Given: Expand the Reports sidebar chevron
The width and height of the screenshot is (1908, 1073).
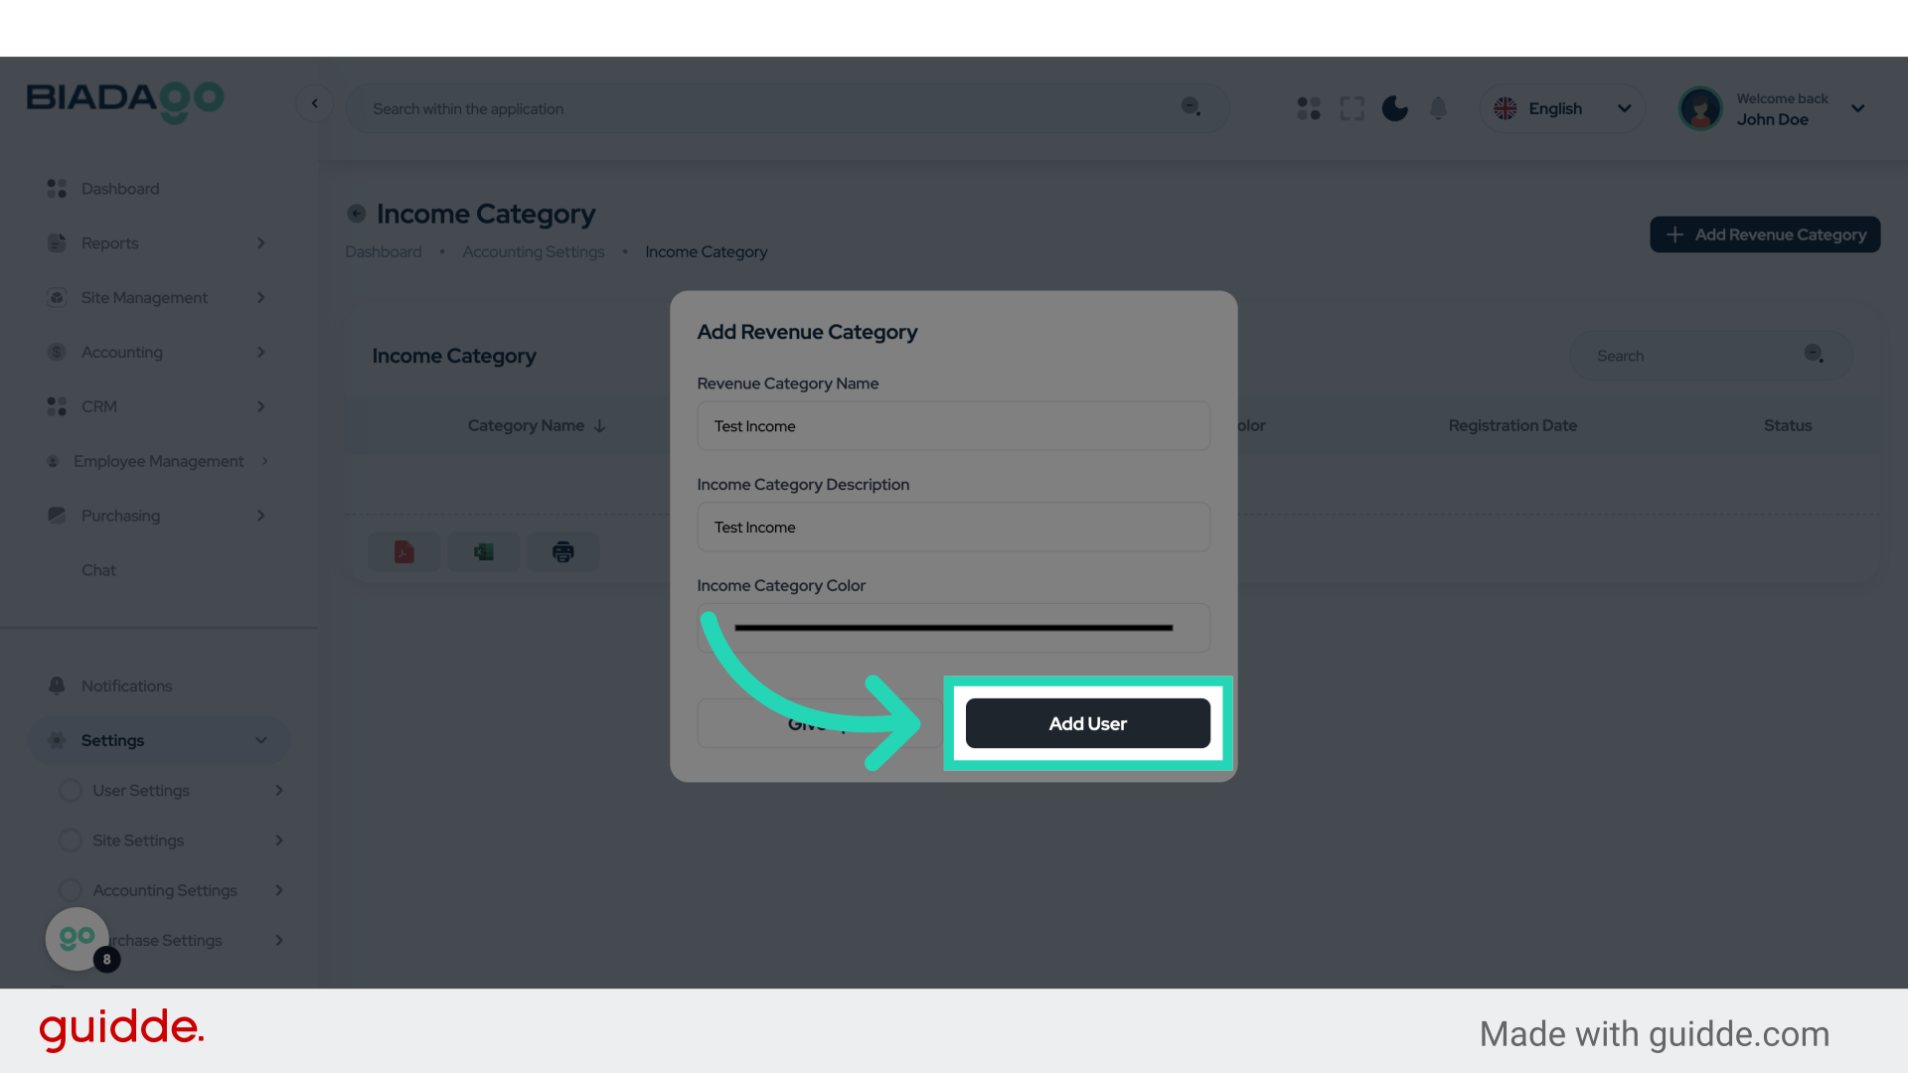Looking at the screenshot, I should 260,242.
